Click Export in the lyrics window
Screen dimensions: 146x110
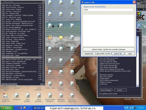pyautogui.click(x=120, y=90)
